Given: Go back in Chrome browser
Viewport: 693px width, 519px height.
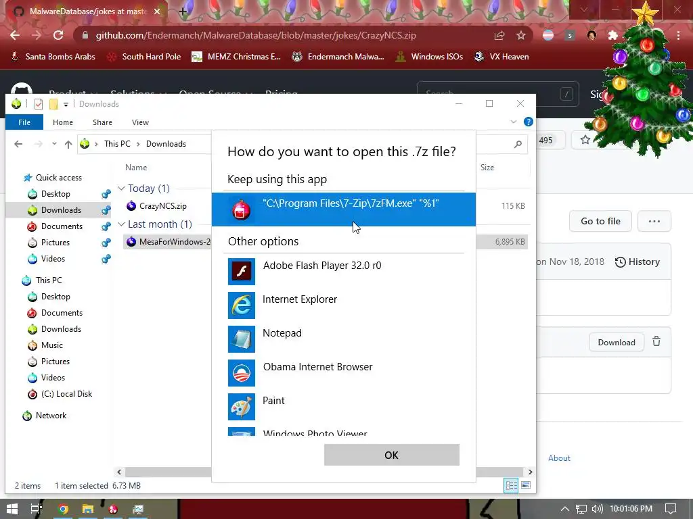Looking at the screenshot, I should tap(15, 35).
